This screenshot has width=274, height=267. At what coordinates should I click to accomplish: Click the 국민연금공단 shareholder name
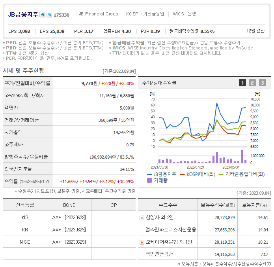click(x=159, y=254)
